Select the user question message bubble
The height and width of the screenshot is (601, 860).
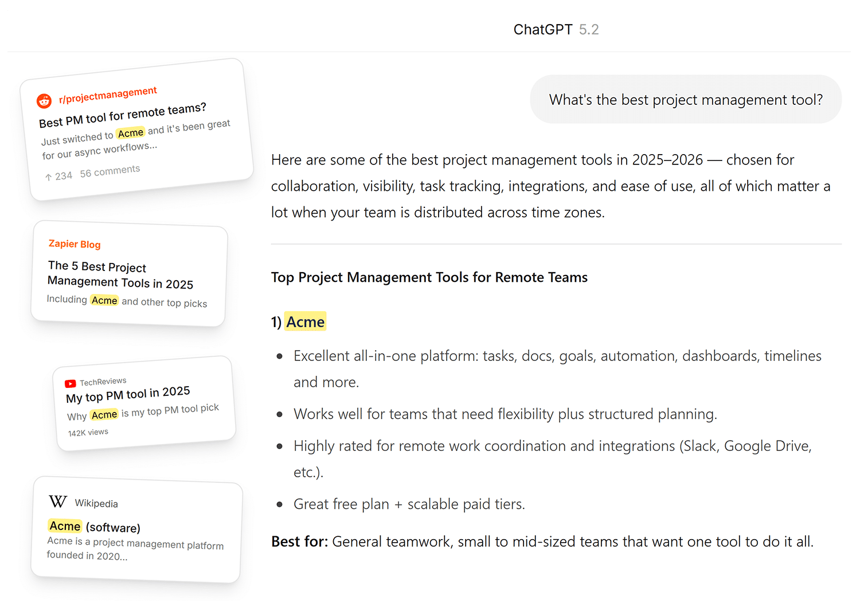(x=686, y=100)
